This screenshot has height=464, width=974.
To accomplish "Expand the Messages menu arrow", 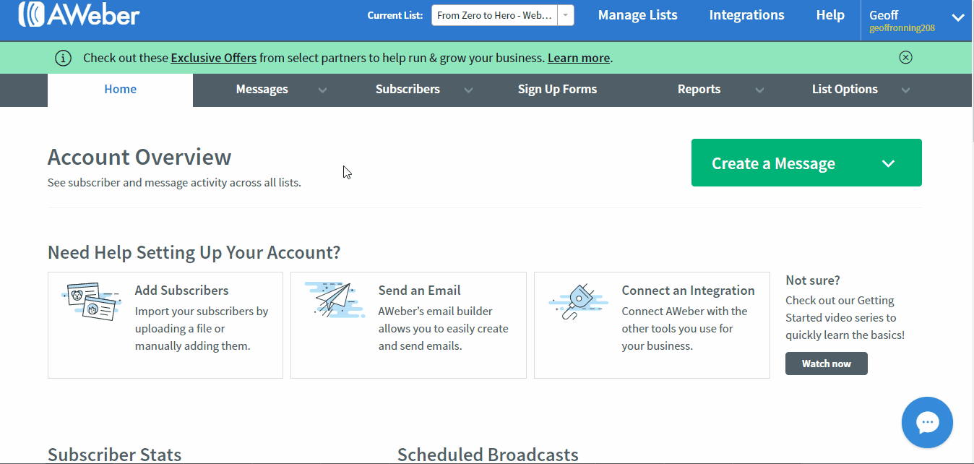I will [322, 90].
